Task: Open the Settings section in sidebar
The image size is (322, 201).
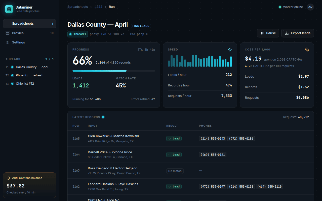Action: [x=29, y=42]
